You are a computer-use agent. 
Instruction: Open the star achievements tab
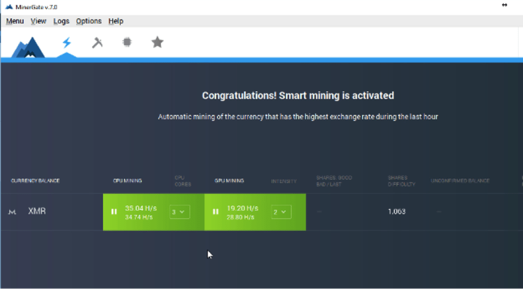pos(158,43)
